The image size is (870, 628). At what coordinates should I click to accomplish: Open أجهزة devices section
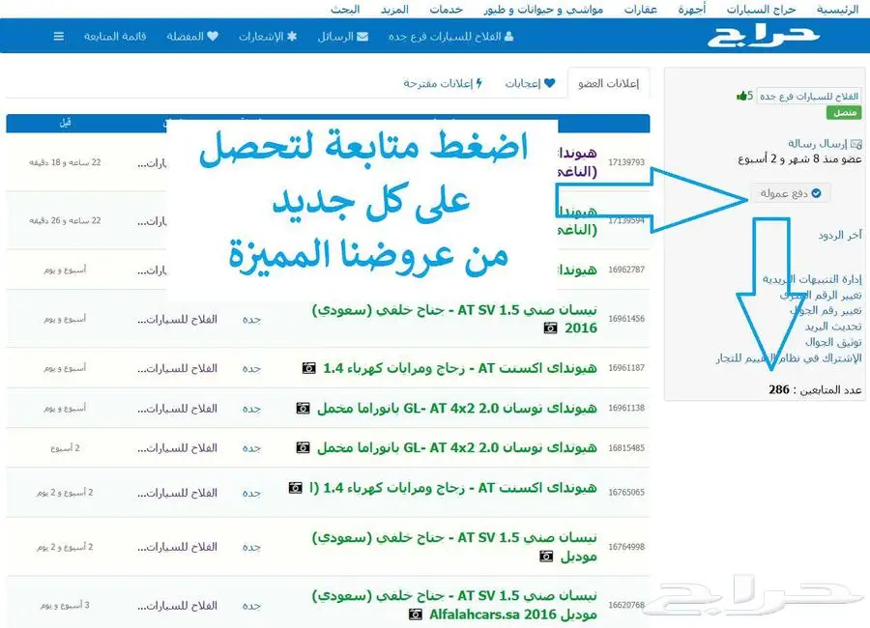point(692,10)
